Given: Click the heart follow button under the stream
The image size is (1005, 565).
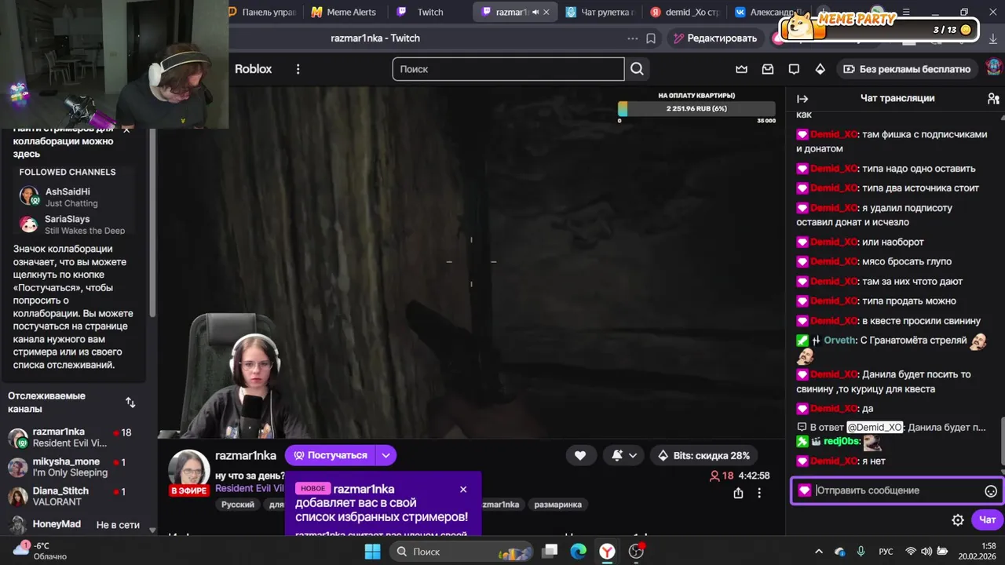Looking at the screenshot, I should (x=580, y=455).
